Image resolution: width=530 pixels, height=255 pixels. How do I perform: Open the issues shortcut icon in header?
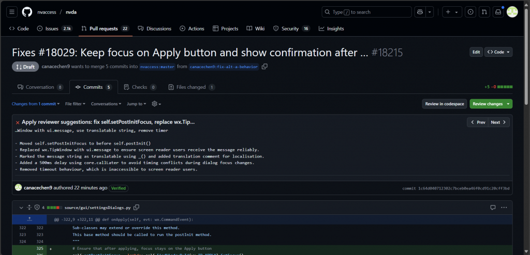pos(470,12)
